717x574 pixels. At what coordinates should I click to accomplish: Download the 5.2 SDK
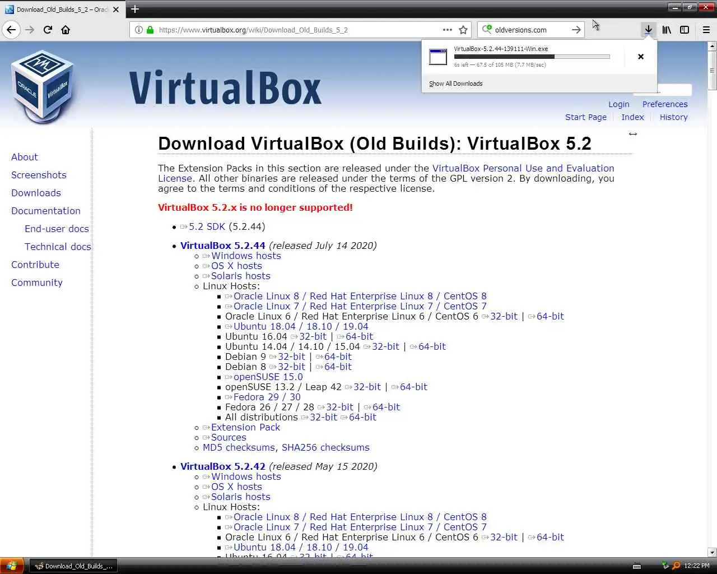pyautogui.click(x=207, y=226)
